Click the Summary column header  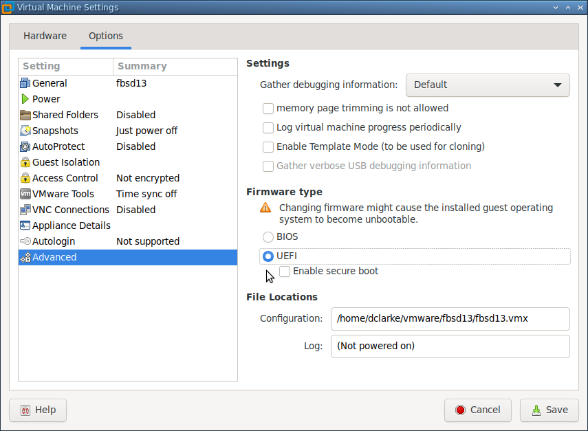coord(175,67)
